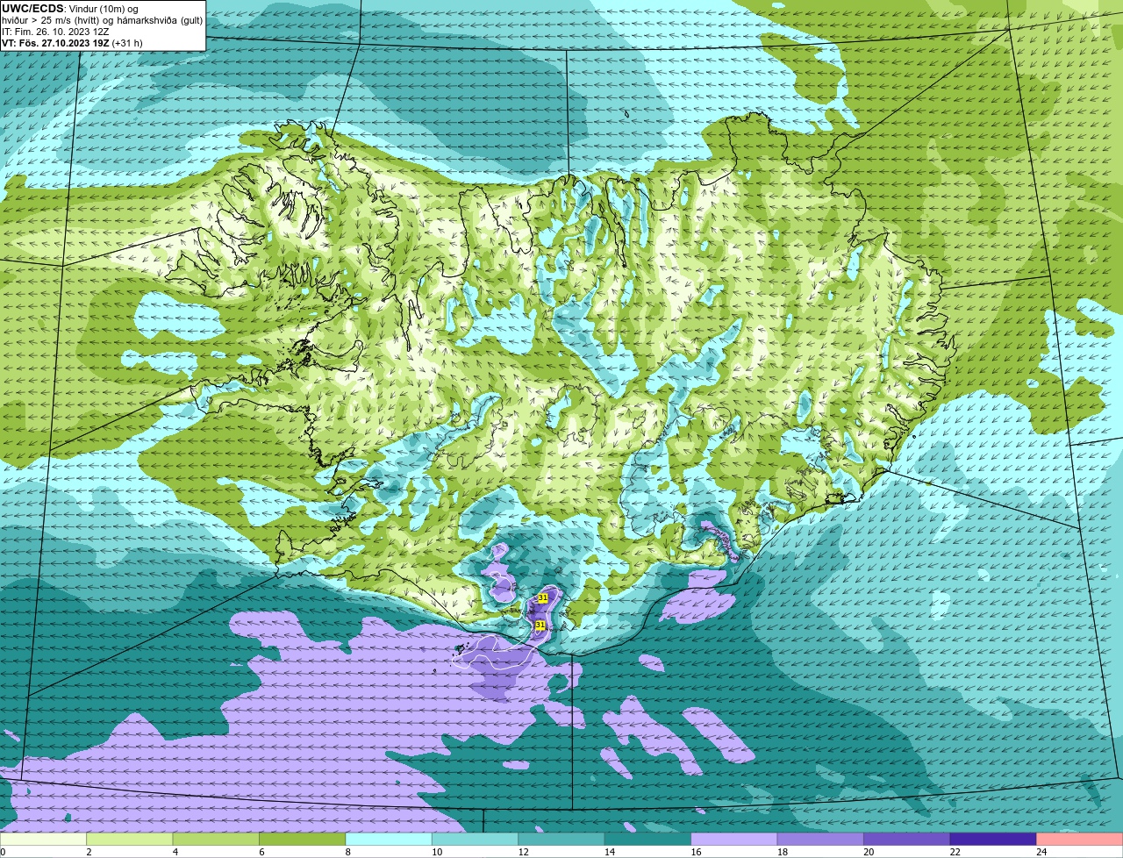Select the "VT: Fös. 27.10.2023 19Z" text

coord(55,43)
